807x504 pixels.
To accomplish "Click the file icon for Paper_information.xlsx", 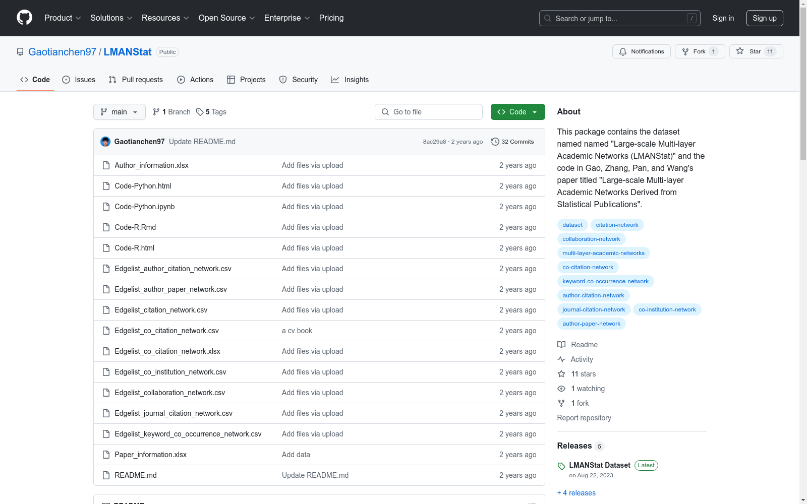I will pos(106,455).
